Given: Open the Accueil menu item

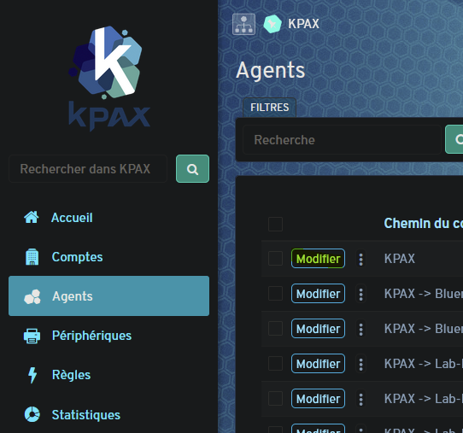Looking at the screenshot, I should tap(109, 218).
